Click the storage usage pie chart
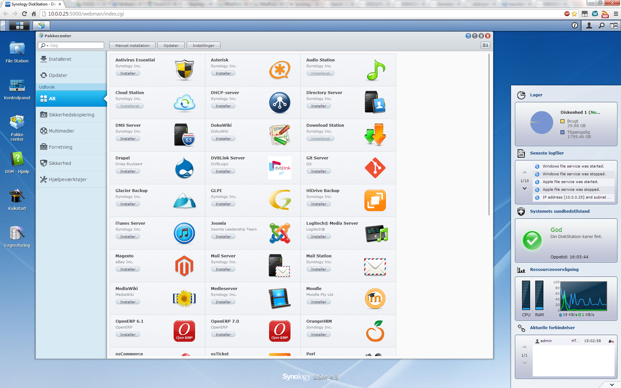The height and width of the screenshot is (388, 621). click(x=541, y=123)
